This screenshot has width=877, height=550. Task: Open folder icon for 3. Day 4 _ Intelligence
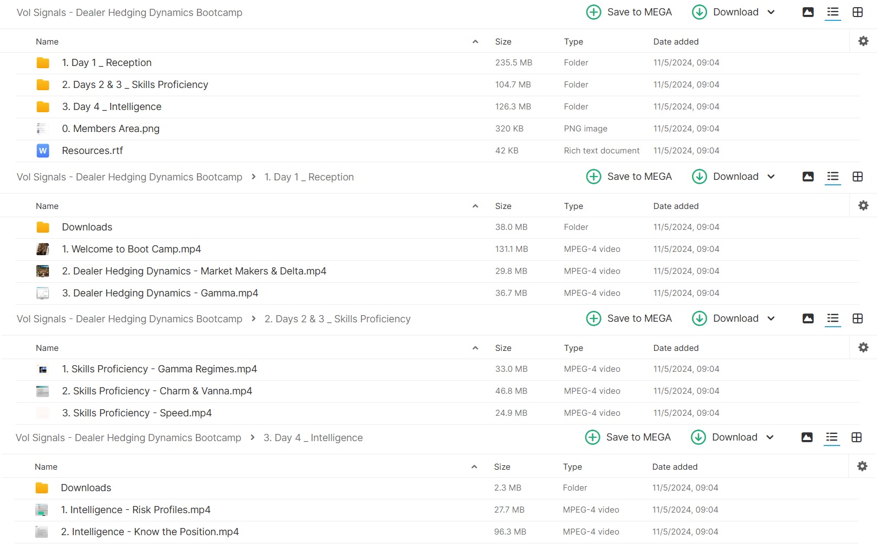click(43, 107)
